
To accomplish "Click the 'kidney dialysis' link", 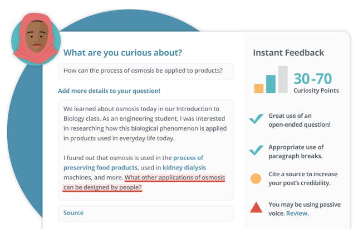I will pyautogui.click(x=184, y=167).
